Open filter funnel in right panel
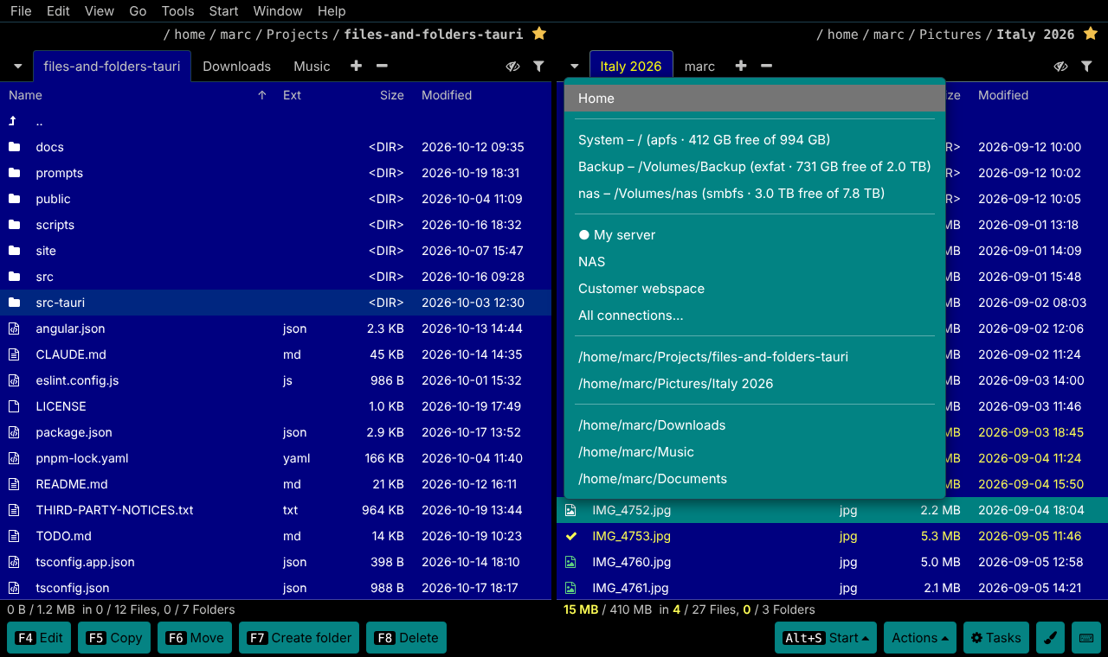The image size is (1108, 657). tap(1086, 66)
